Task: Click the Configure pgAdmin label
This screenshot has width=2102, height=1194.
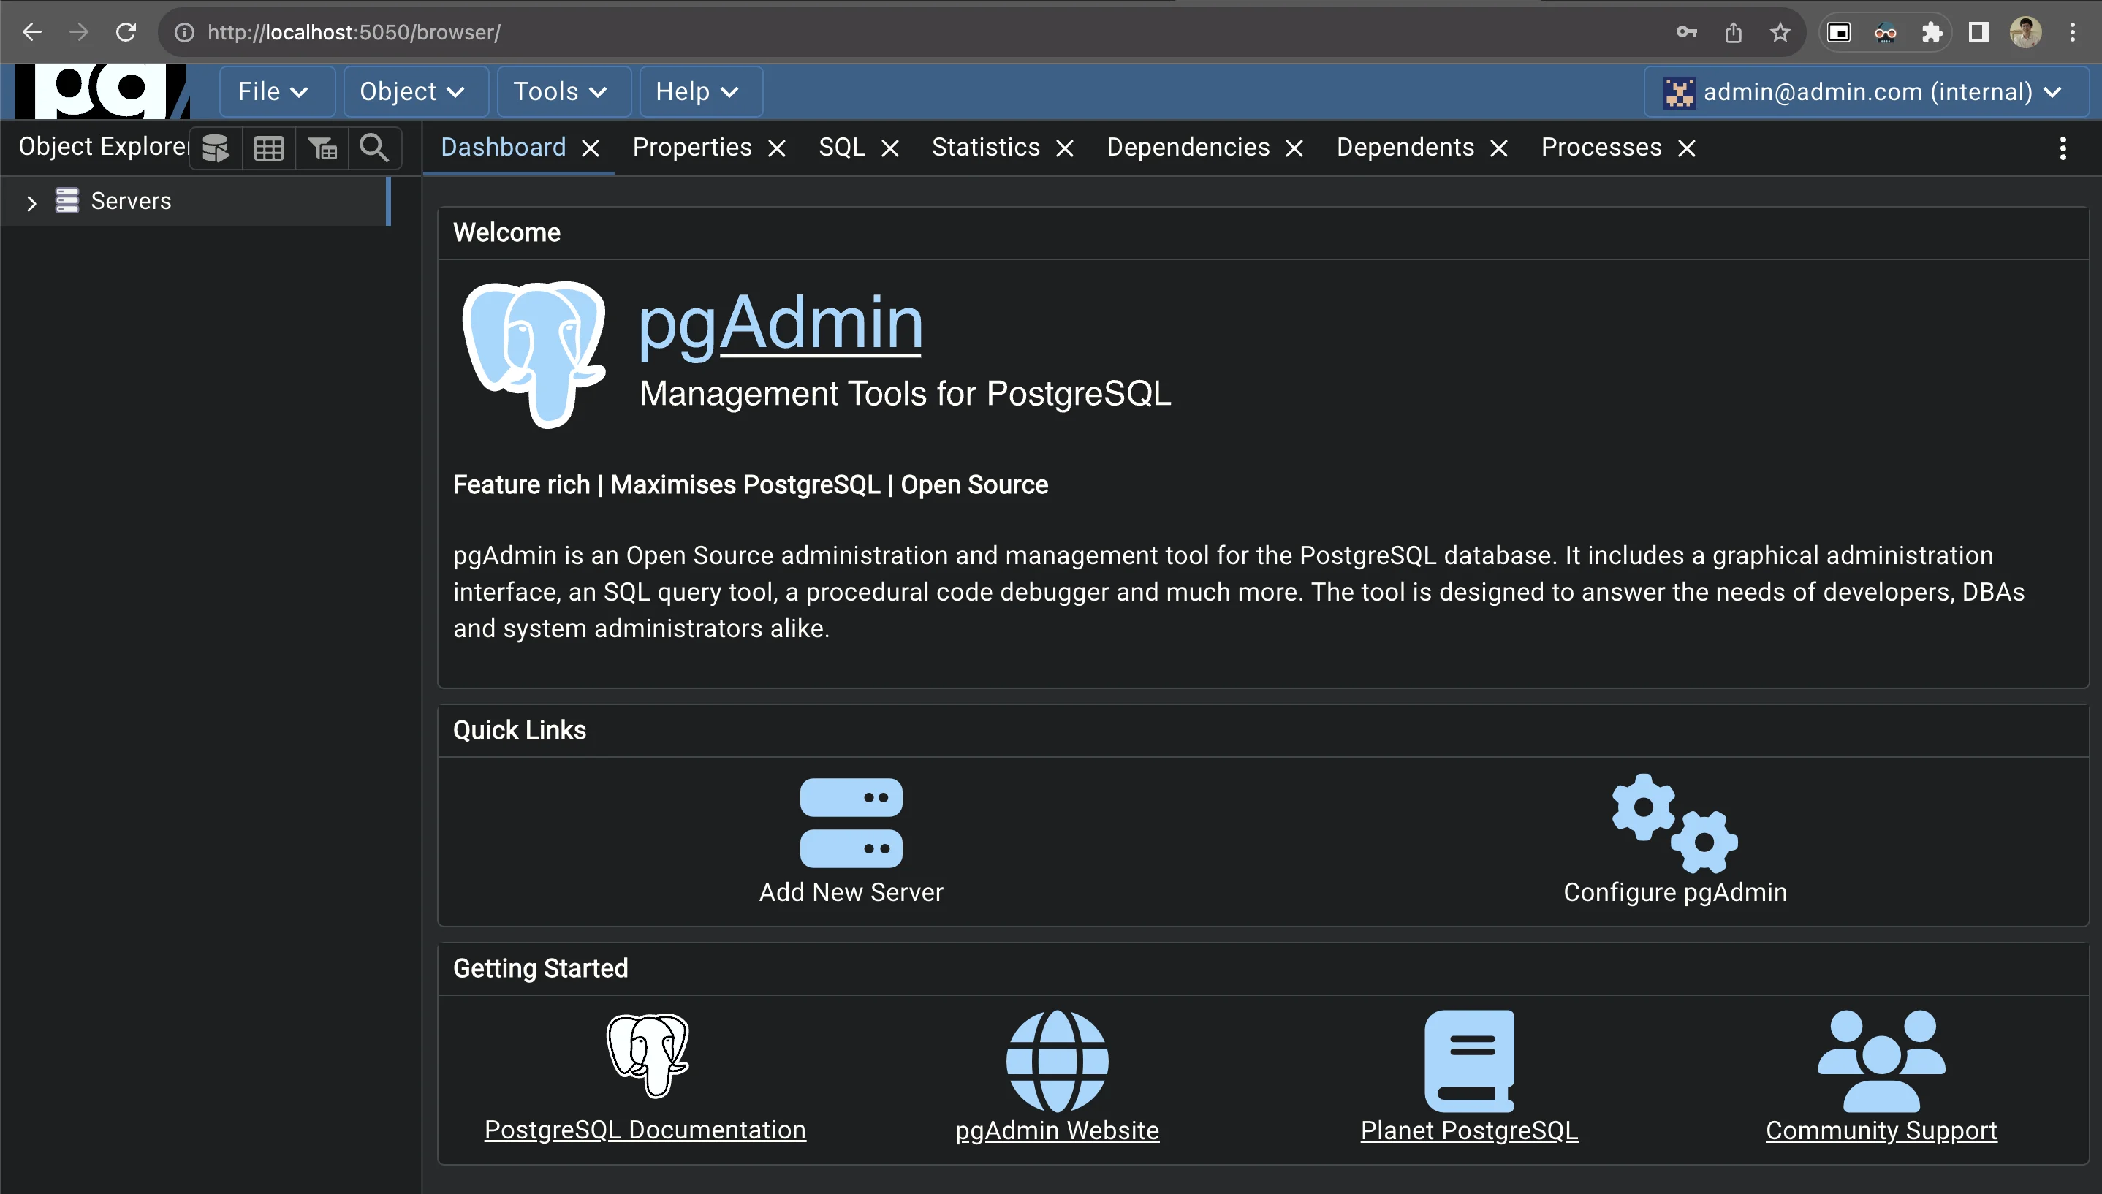Action: [1674, 892]
